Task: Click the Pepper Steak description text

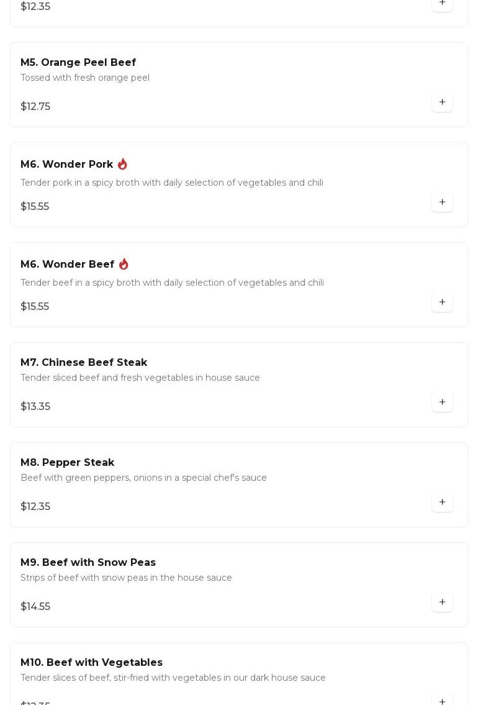Action: click(x=143, y=478)
